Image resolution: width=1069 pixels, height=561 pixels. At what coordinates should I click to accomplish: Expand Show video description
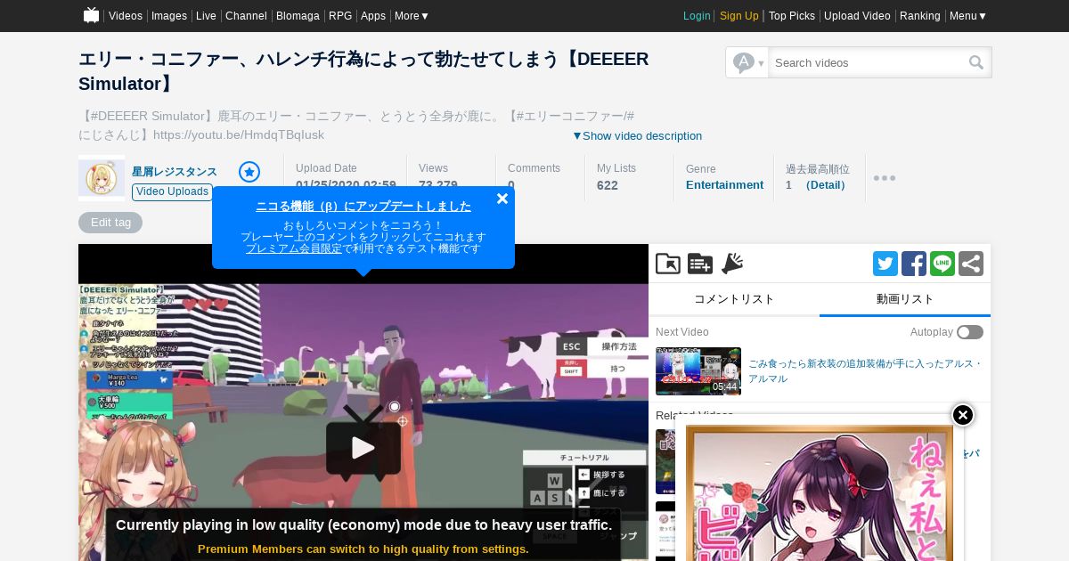[x=637, y=136]
